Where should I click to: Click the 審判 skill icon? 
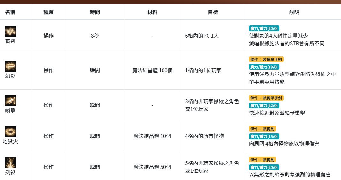point(10,31)
